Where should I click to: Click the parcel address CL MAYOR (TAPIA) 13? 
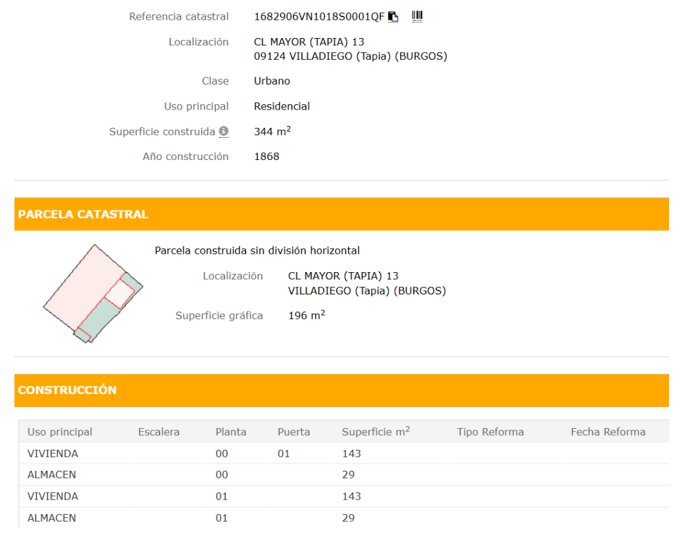pos(343,276)
